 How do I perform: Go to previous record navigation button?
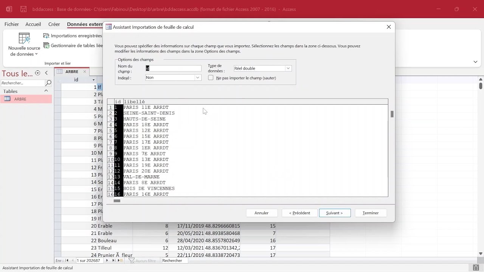pos(73,261)
